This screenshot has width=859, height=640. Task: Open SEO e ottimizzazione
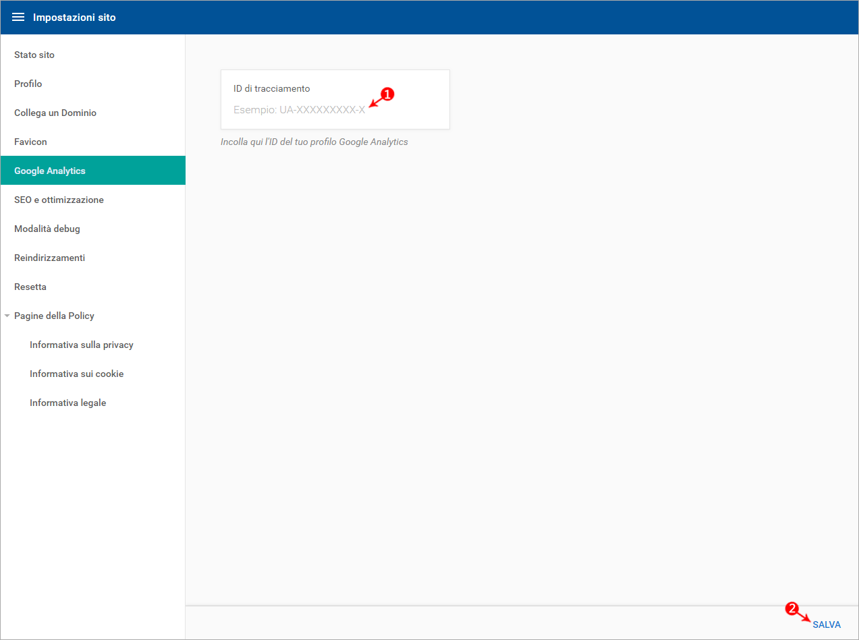coord(92,200)
